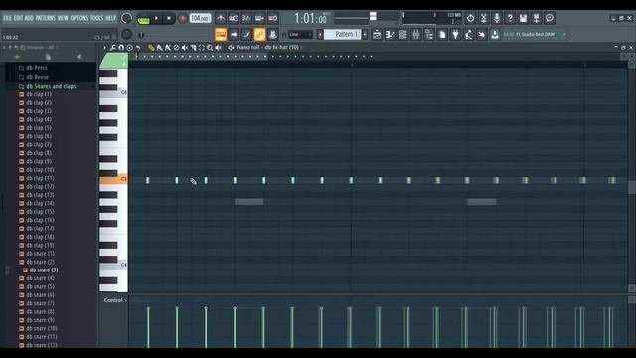Collapse the db Snares and claps folder
636x358 pixels.
point(47,86)
